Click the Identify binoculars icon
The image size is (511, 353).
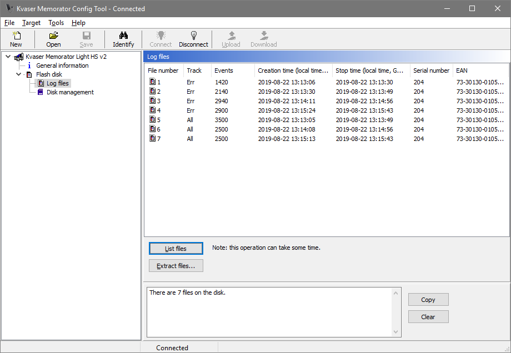123,35
